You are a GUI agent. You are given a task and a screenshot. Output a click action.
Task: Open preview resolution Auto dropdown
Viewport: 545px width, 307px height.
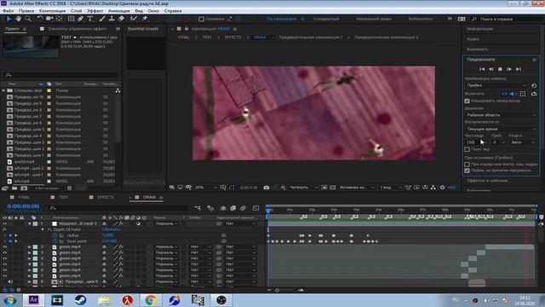[522, 142]
